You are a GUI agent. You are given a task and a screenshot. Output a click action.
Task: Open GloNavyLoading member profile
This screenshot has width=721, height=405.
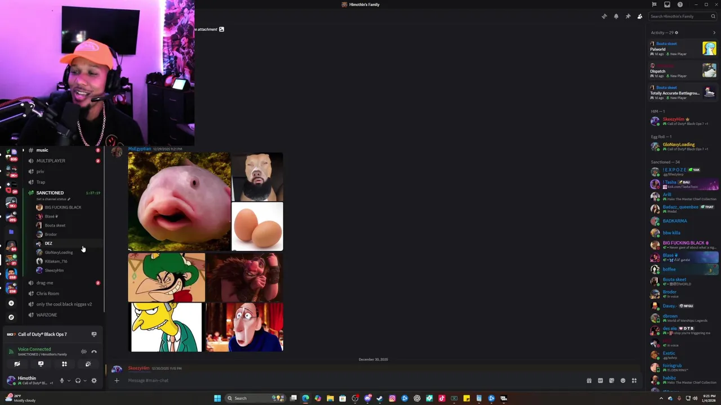pos(683,146)
